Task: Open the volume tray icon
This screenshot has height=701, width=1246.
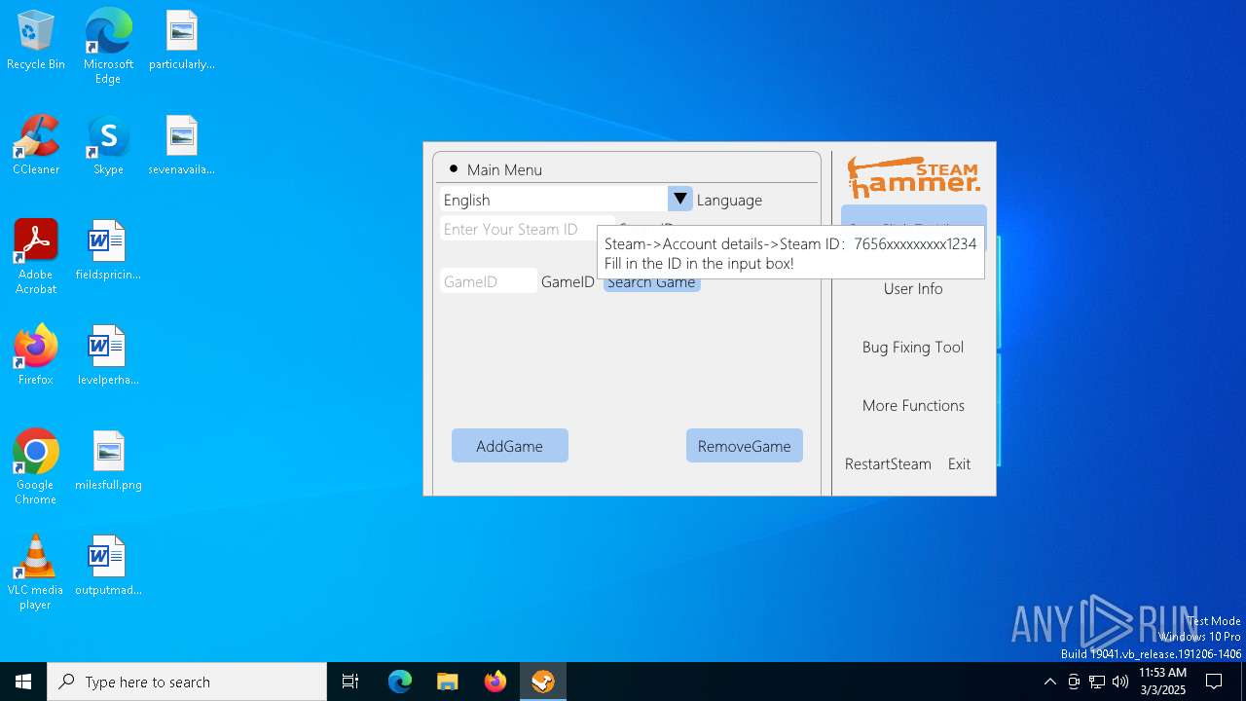Action: 1120,682
